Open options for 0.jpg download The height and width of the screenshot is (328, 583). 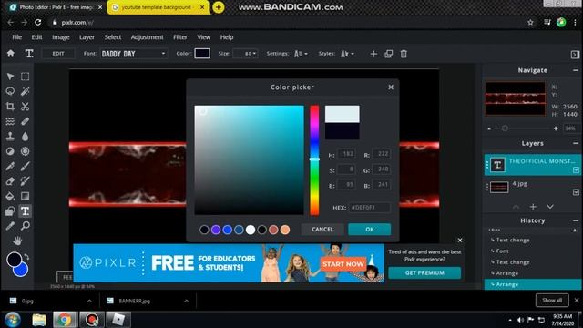click(x=89, y=301)
